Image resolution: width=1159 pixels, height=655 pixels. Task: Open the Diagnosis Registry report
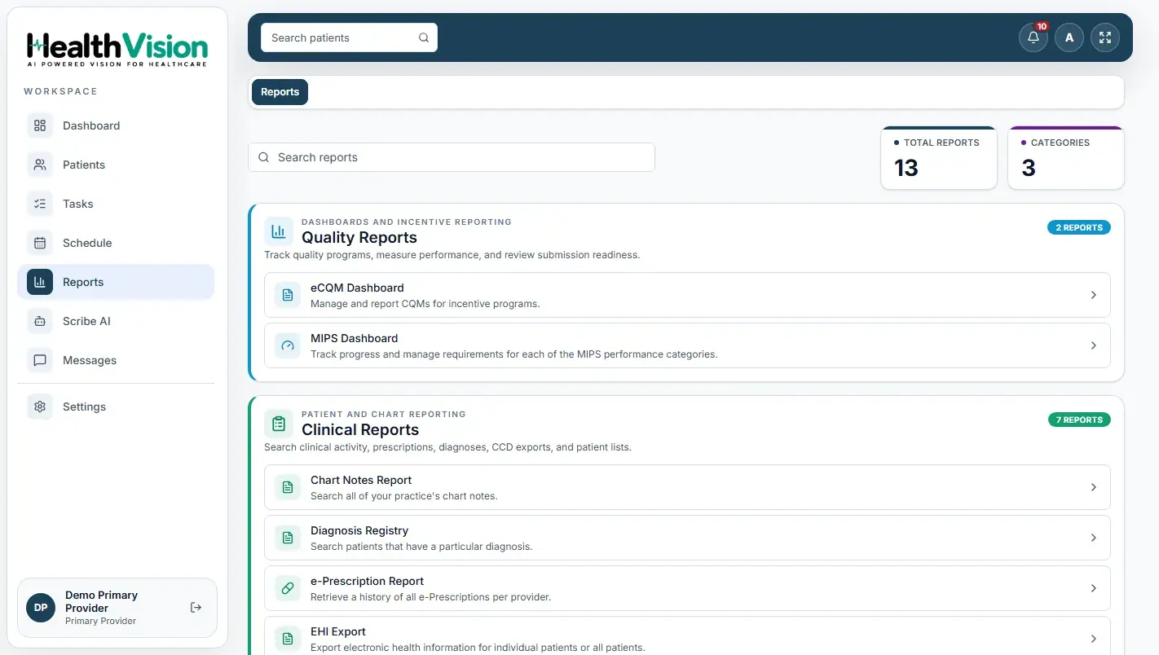pyautogui.click(x=687, y=538)
